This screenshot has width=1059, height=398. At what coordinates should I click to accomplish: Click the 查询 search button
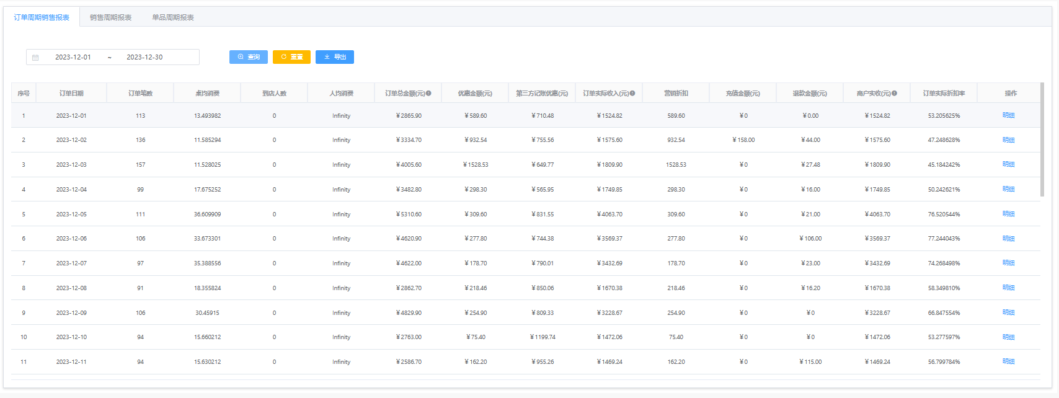249,57
